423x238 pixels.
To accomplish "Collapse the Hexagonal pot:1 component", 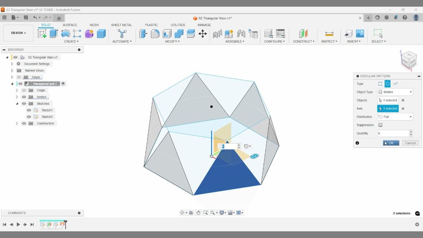I will 12,84.
